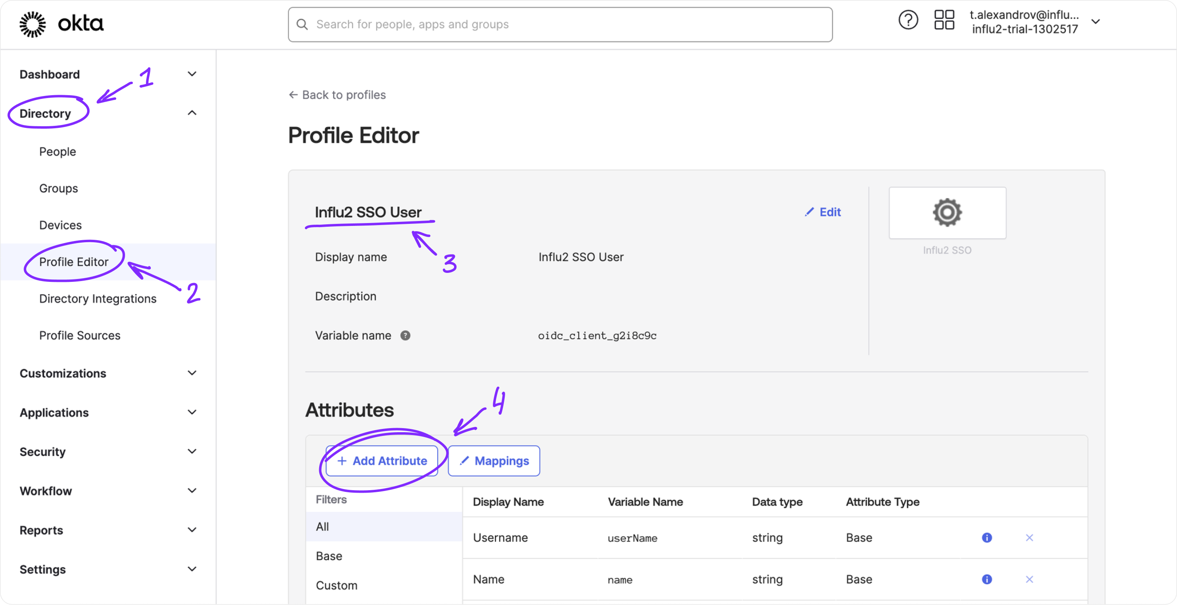Collapse the Directory section chevron
Screen dimensions: 1177x605
coord(192,113)
